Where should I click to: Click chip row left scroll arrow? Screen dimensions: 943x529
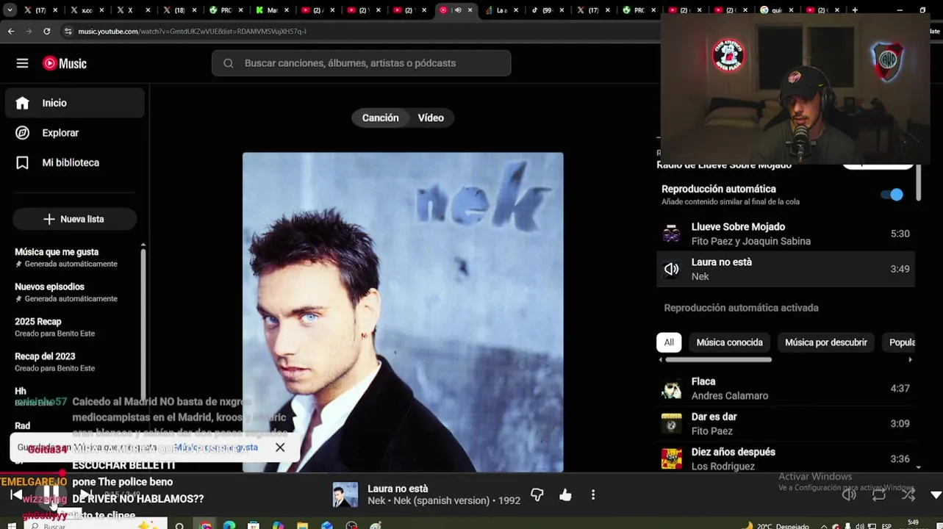660,360
